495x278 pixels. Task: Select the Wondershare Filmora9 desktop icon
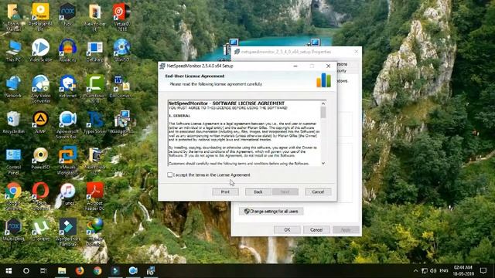[x=67, y=232]
